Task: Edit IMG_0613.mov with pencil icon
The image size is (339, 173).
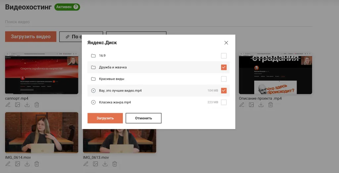Action: (86, 164)
